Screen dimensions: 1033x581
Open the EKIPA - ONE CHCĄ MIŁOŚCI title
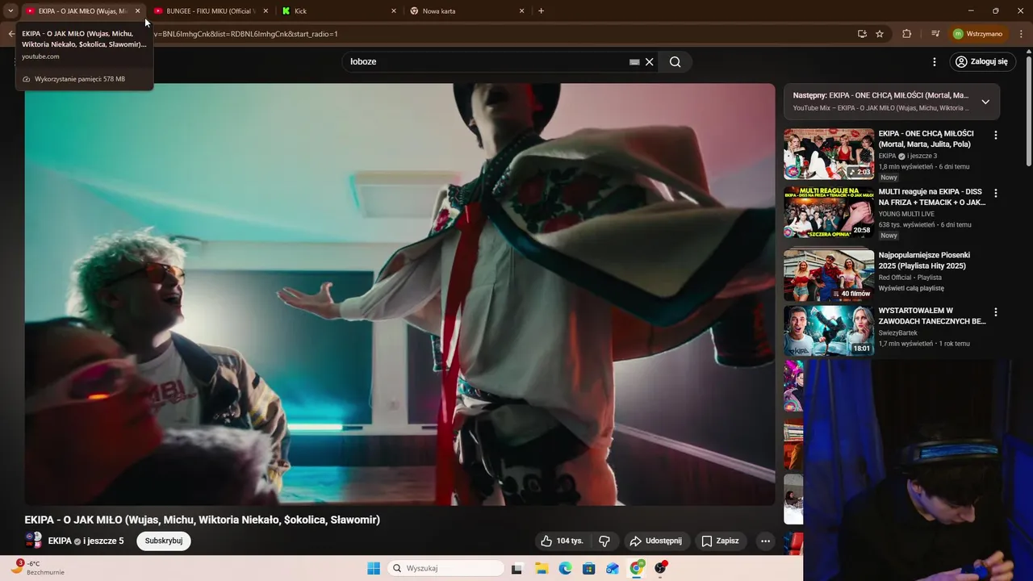click(926, 139)
